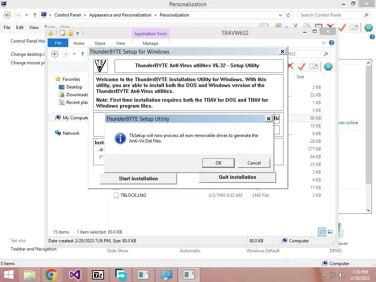Click Cancel in ThunderBYTE Setup Utility dialog
376x282 pixels.
click(254, 163)
